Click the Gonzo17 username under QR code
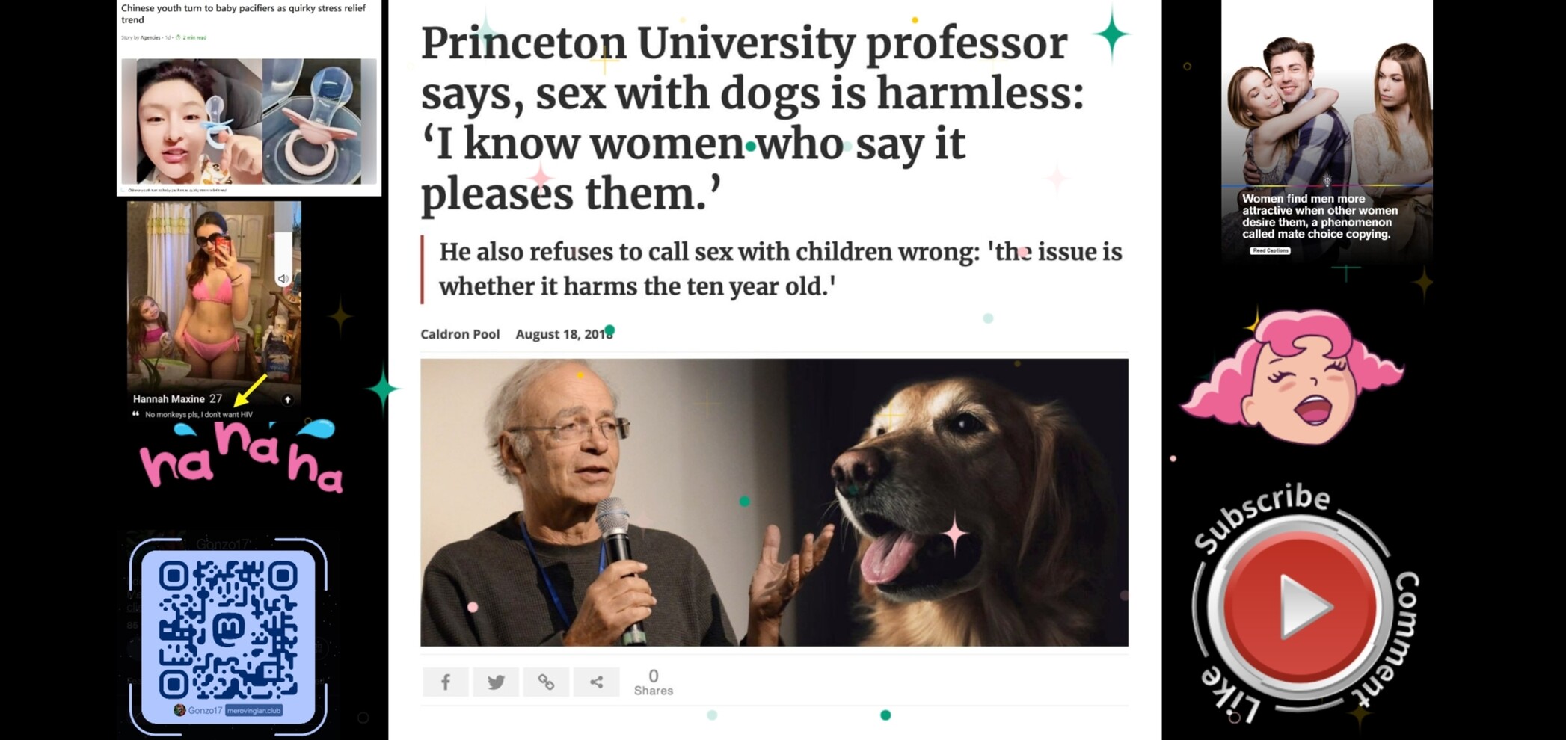This screenshot has height=740, width=1566. point(204,710)
